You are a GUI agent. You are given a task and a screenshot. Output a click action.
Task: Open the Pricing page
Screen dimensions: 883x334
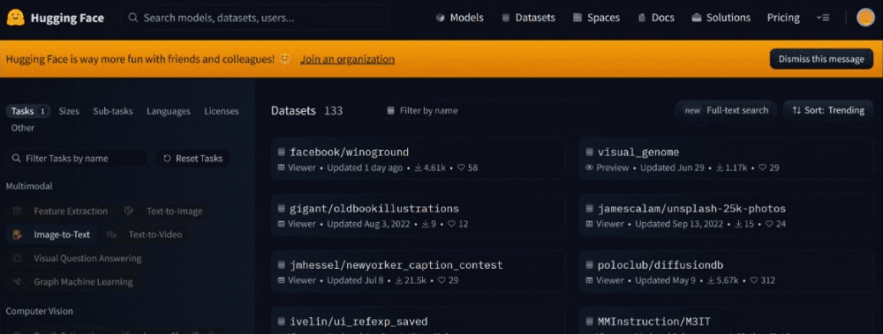pyautogui.click(x=783, y=18)
